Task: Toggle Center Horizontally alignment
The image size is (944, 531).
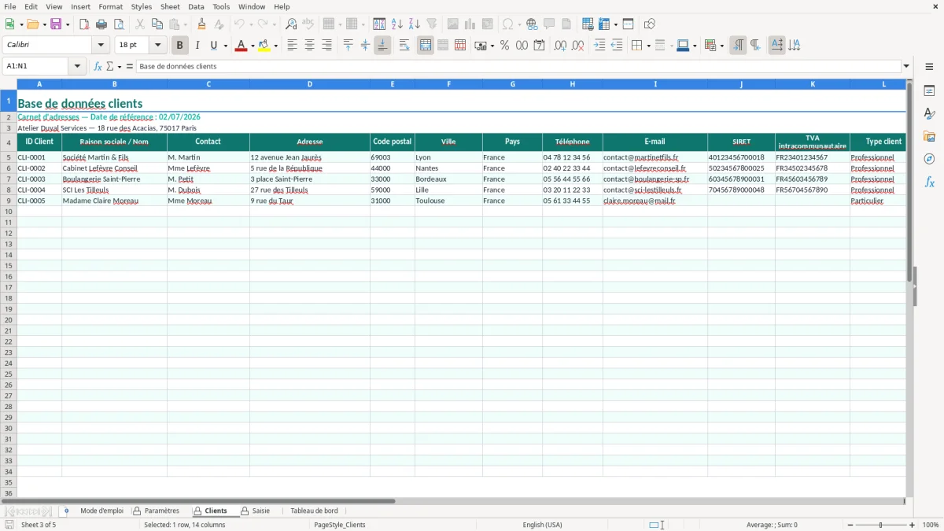Action: pos(309,46)
